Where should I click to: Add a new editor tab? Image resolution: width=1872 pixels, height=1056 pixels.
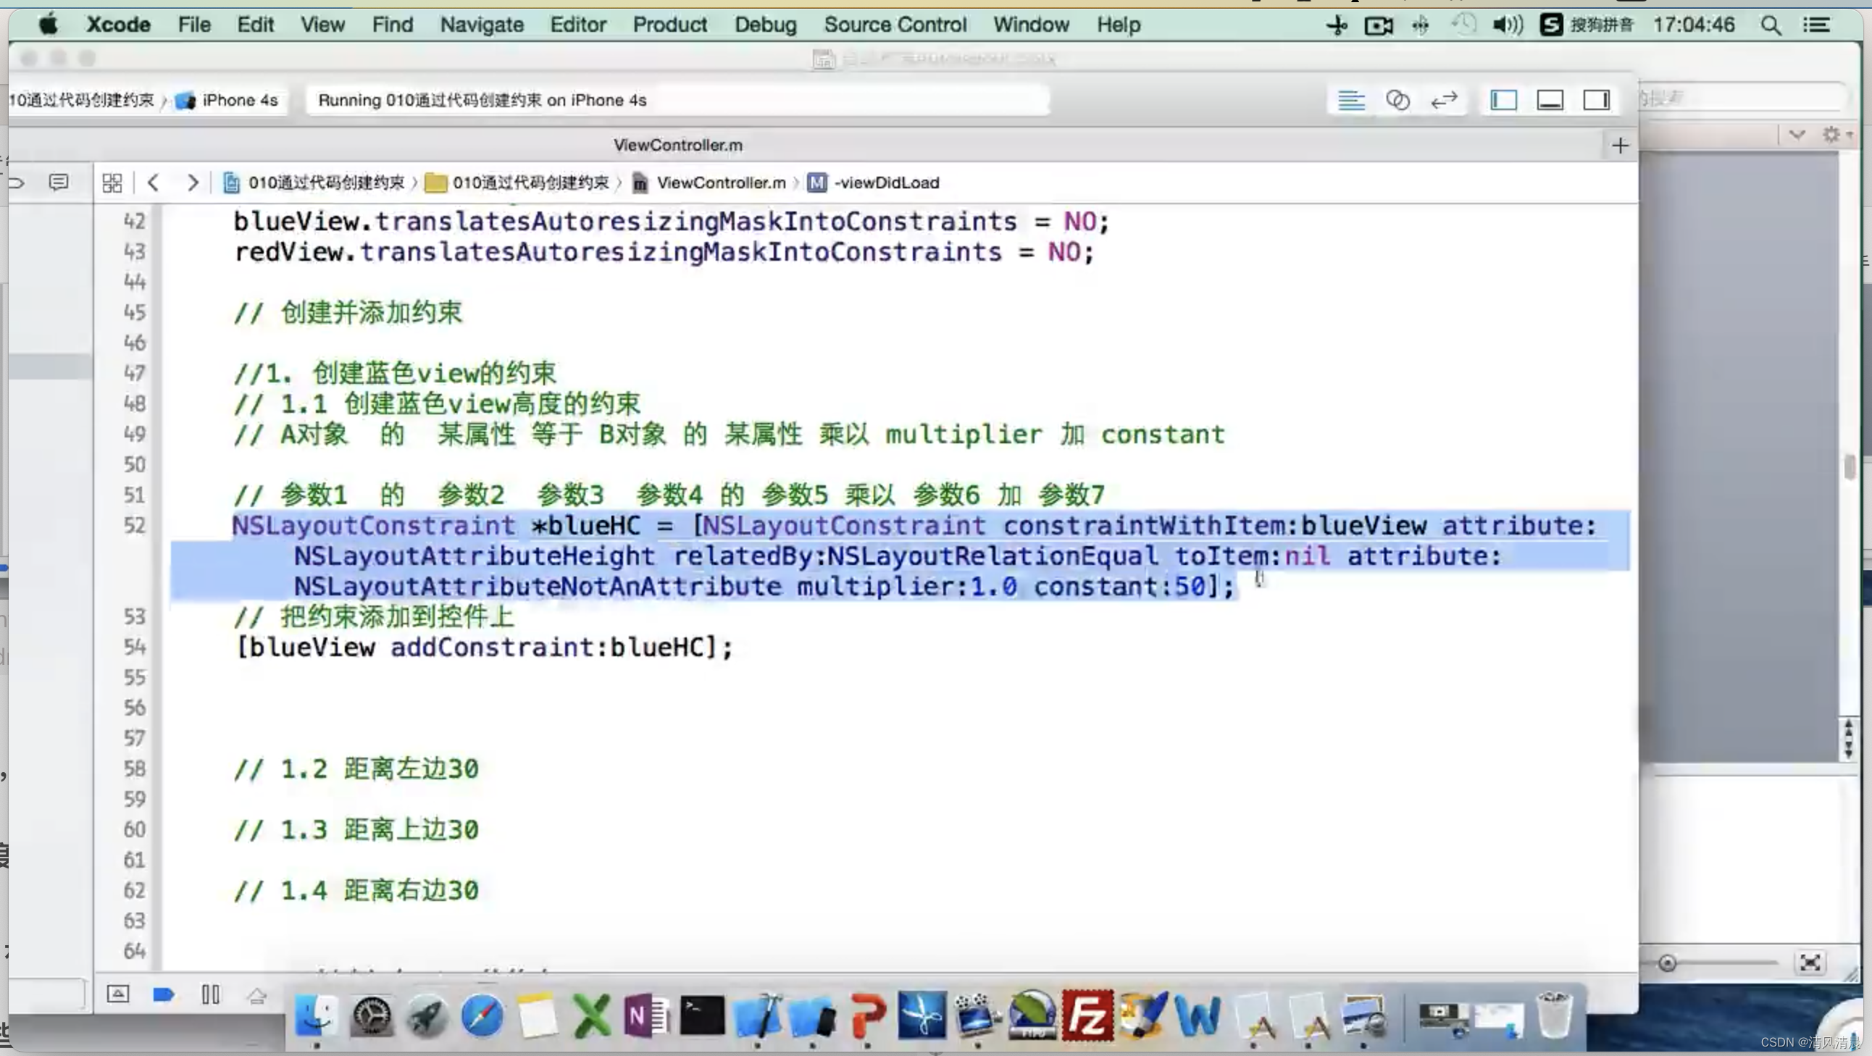pyautogui.click(x=1620, y=146)
